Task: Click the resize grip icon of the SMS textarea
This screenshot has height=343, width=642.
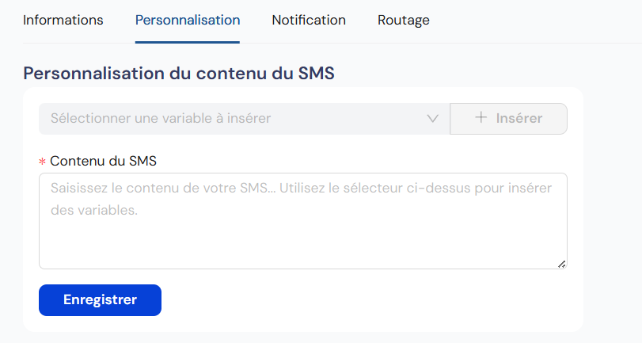Action: 562,265
